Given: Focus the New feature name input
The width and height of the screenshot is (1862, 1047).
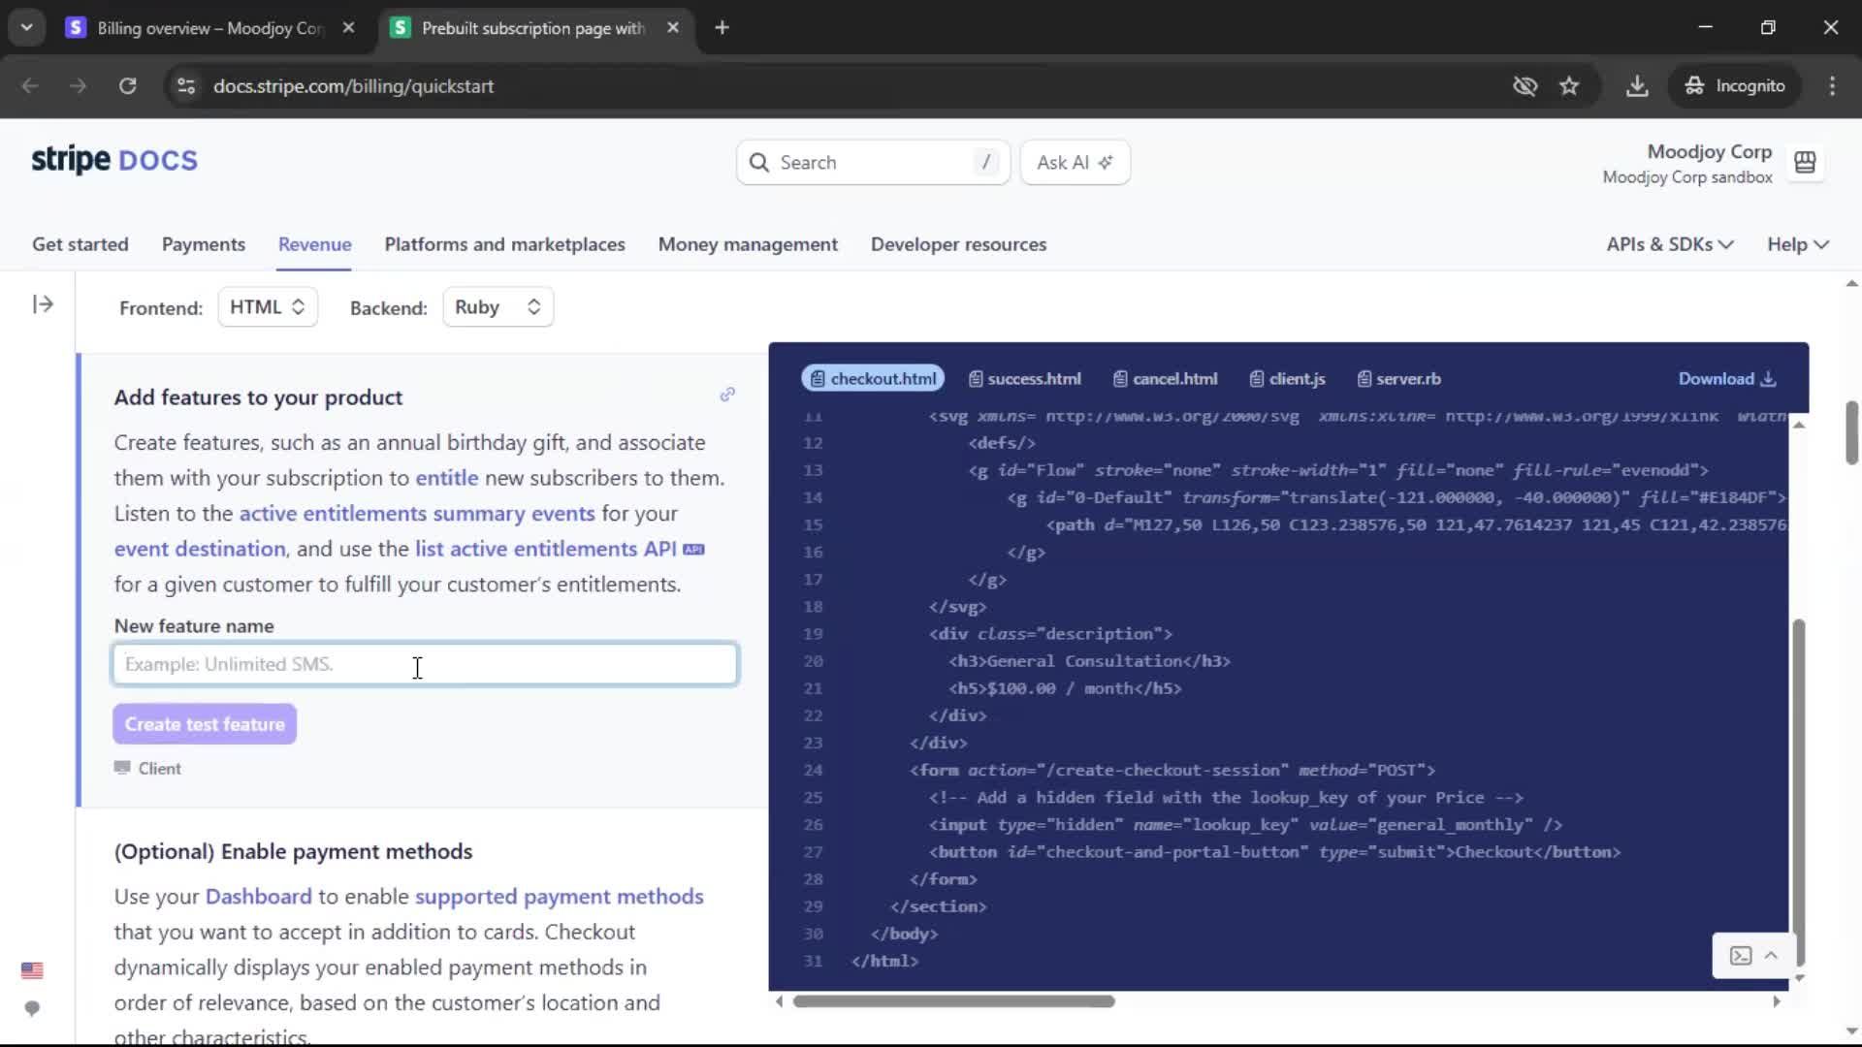Looking at the screenshot, I should pyautogui.click(x=425, y=665).
